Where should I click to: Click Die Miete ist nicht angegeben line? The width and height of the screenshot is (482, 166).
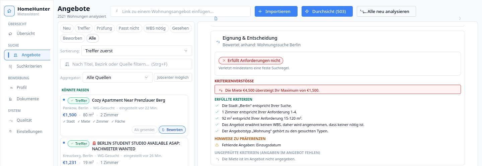point(259,159)
